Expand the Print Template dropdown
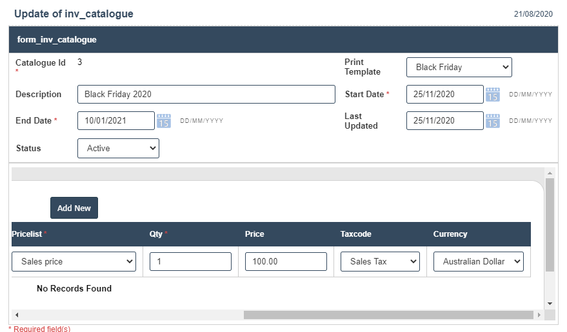 tap(459, 67)
